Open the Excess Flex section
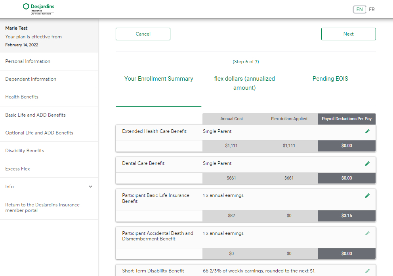The height and width of the screenshot is (276, 393). (x=17, y=168)
